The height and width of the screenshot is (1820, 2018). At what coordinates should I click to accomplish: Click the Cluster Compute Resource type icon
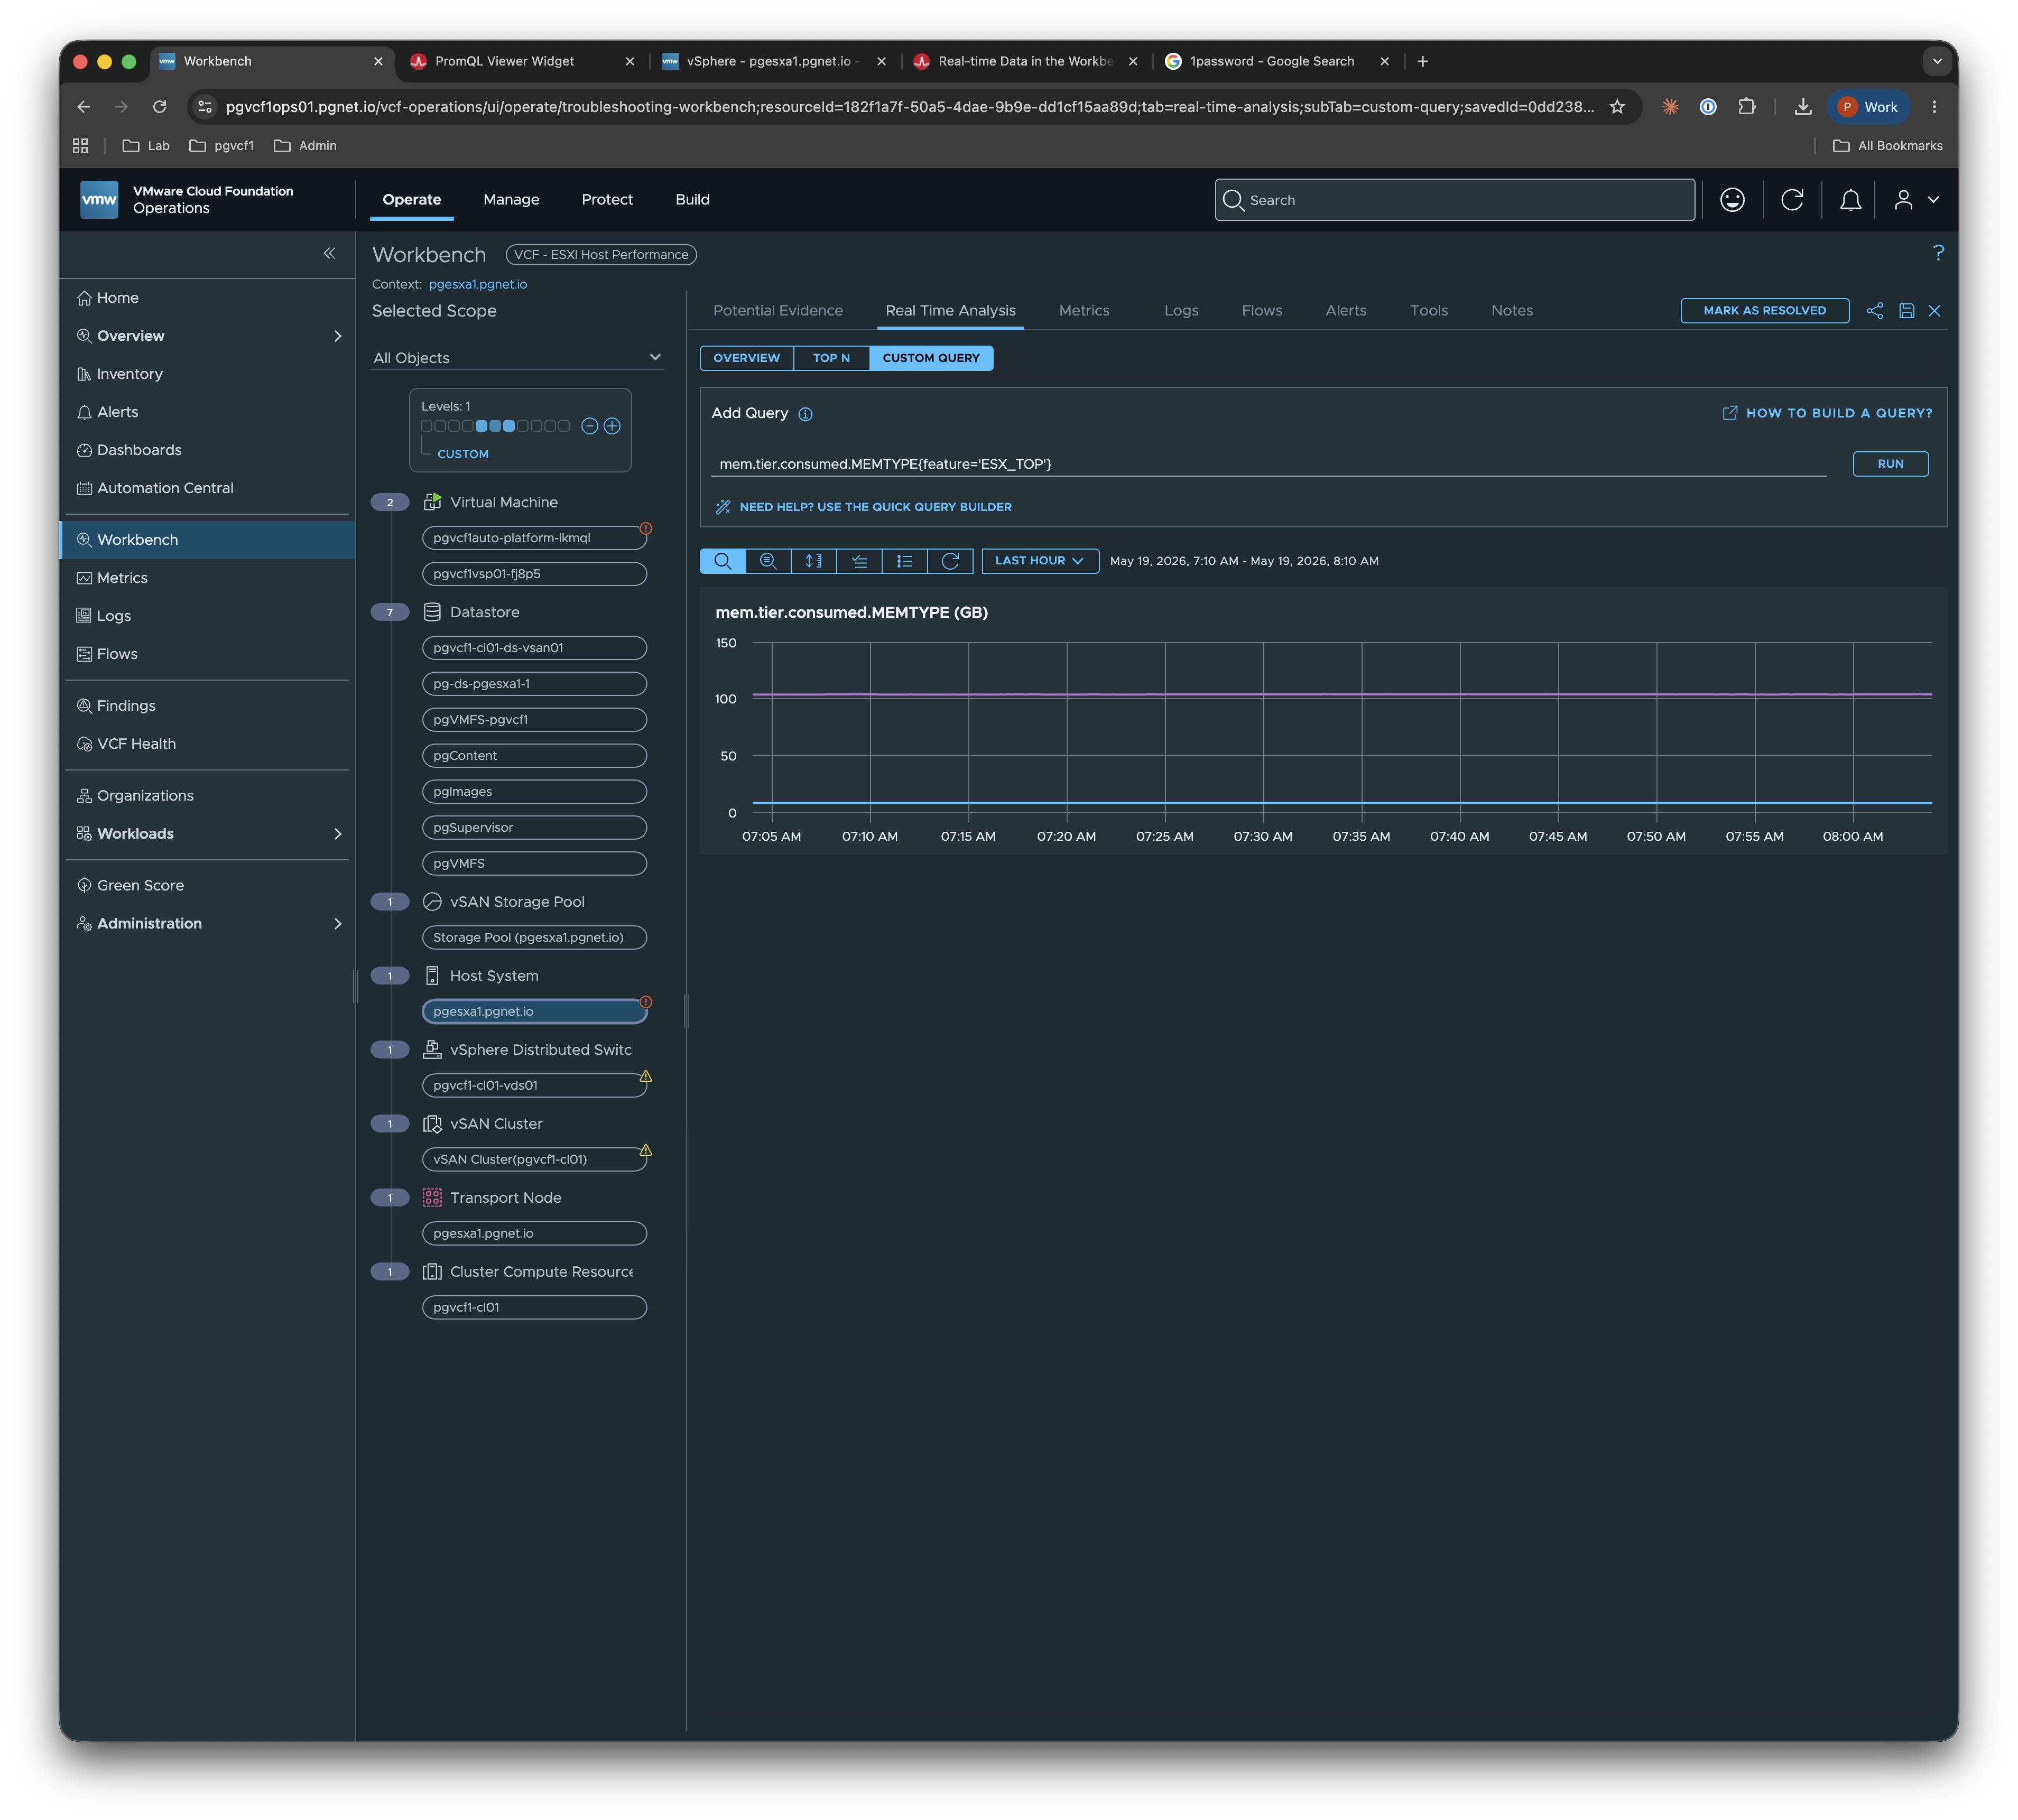(432, 1272)
